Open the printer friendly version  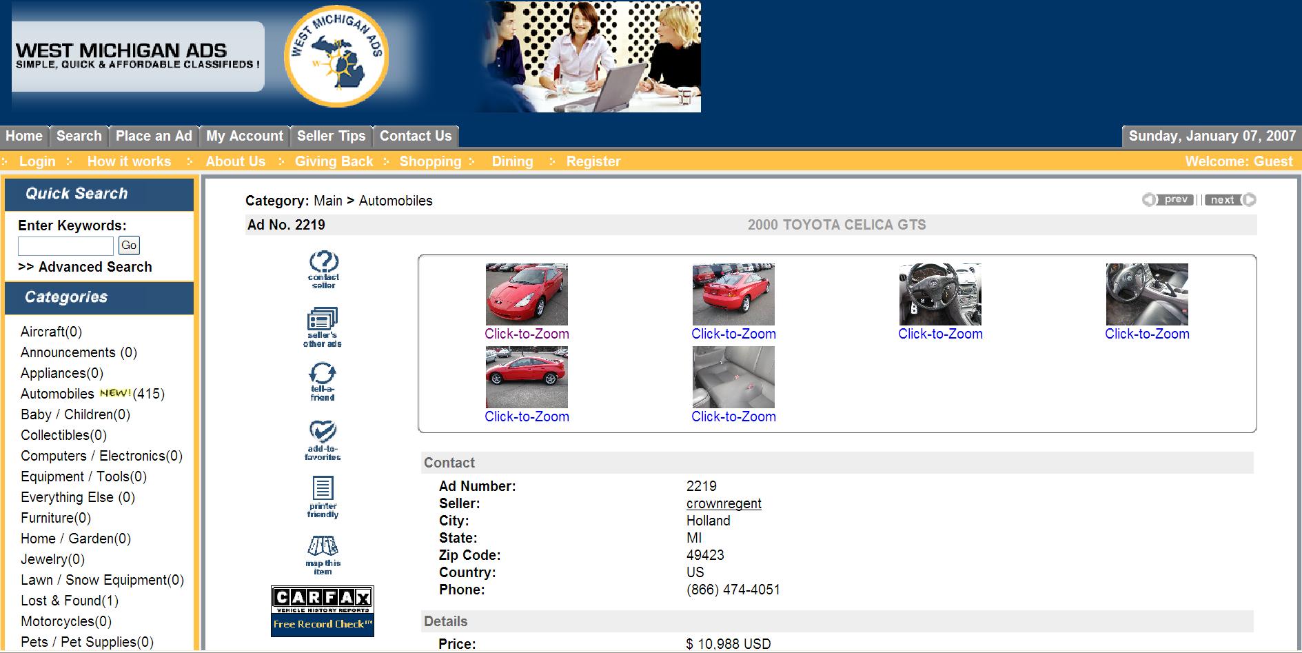[x=323, y=497]
